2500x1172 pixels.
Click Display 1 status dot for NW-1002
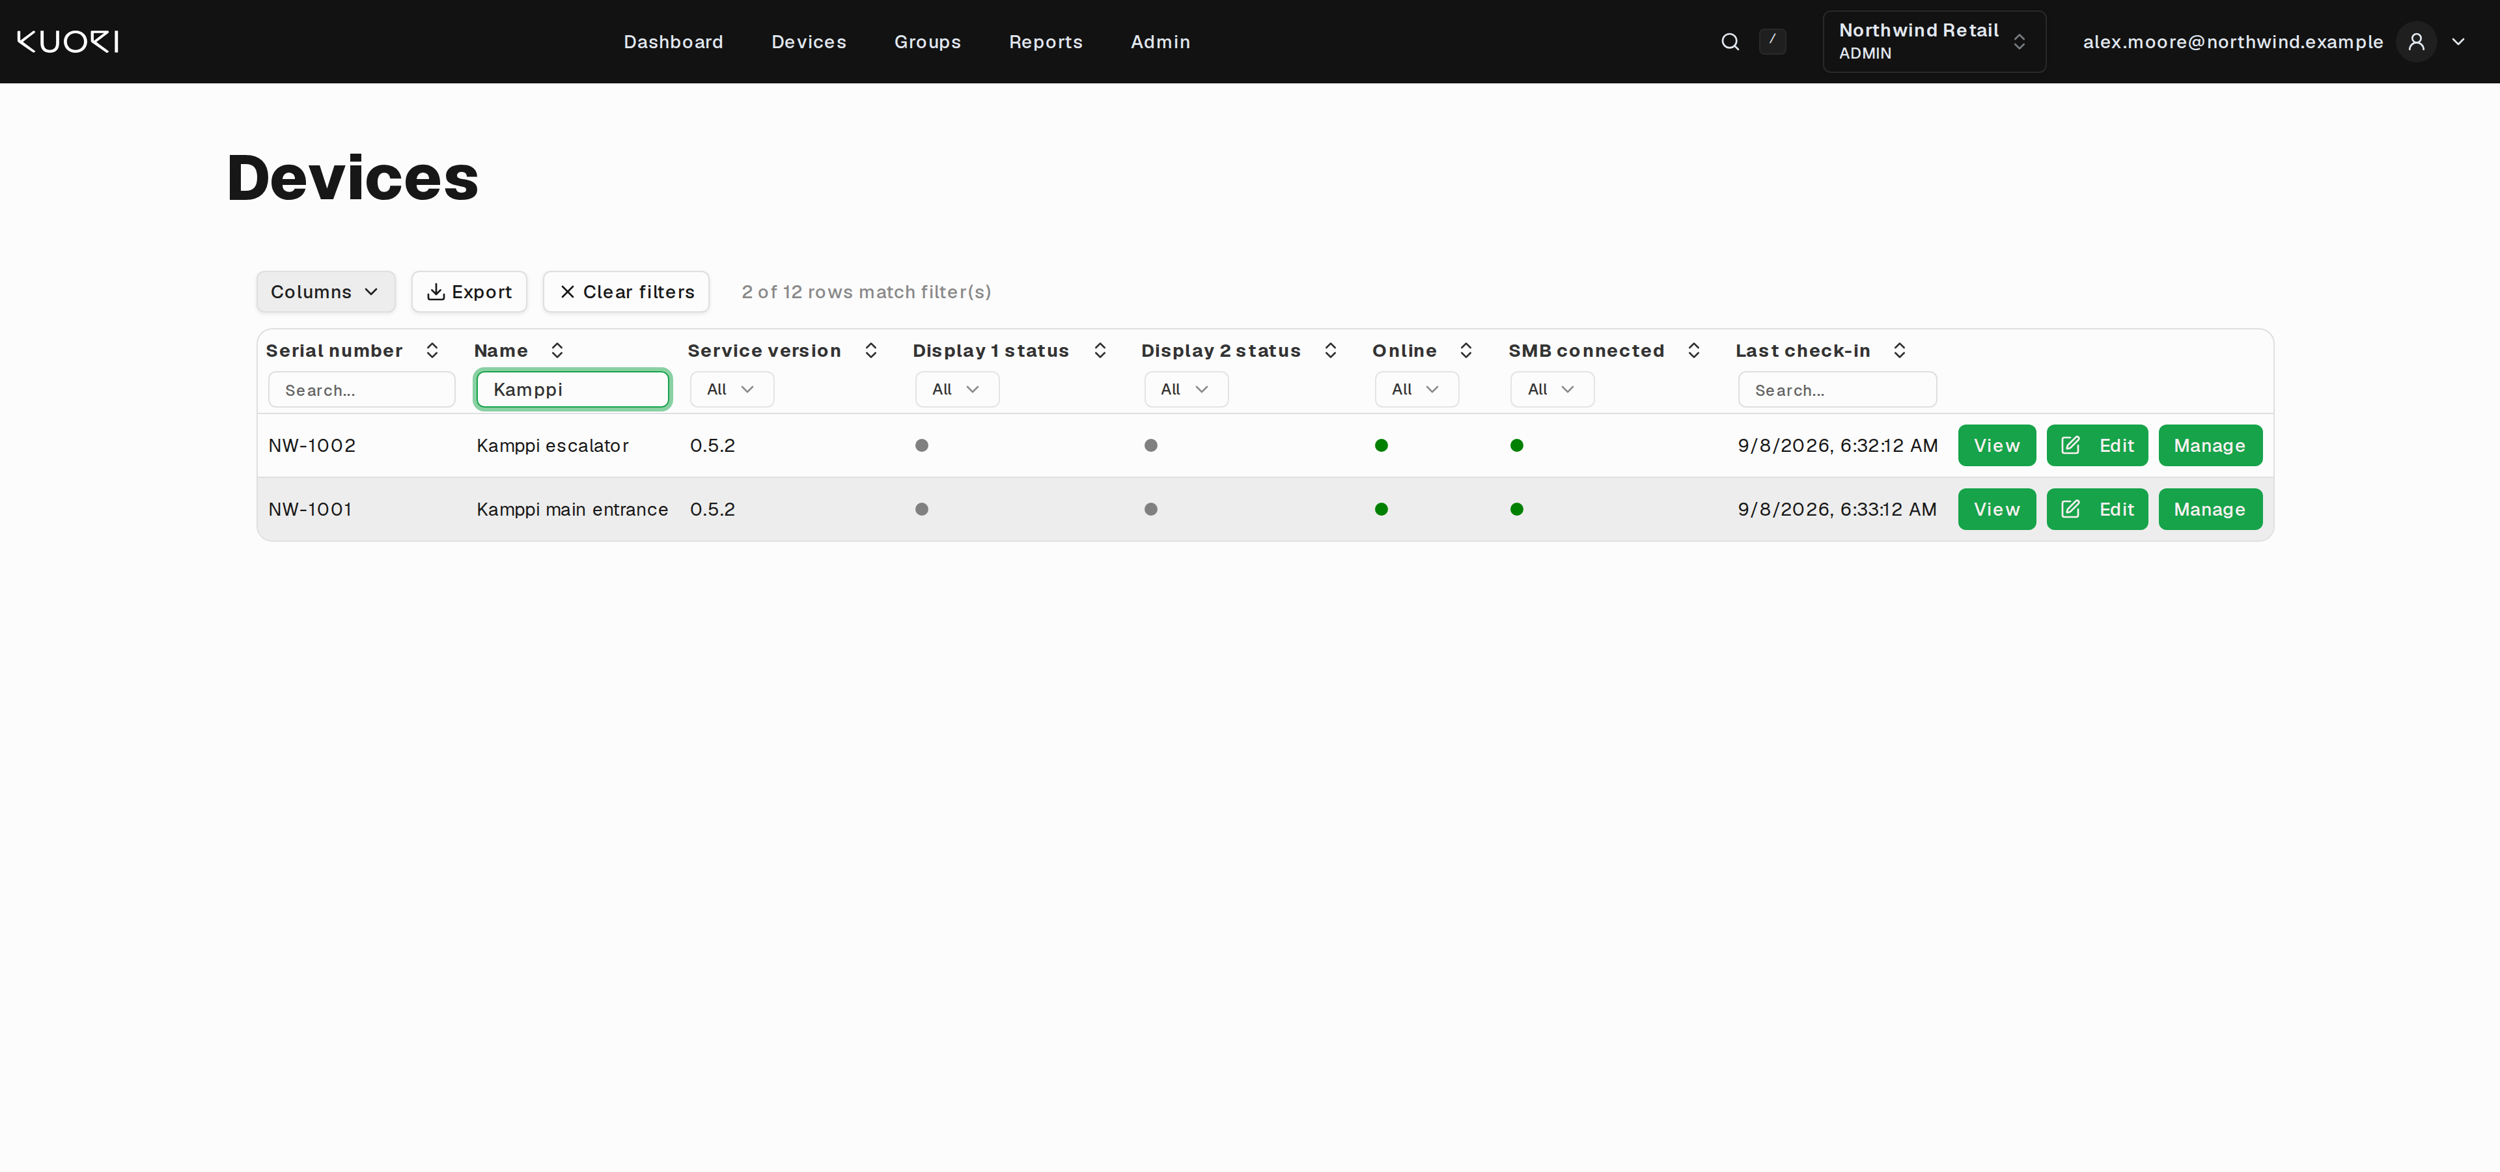[x=922, y=445]
